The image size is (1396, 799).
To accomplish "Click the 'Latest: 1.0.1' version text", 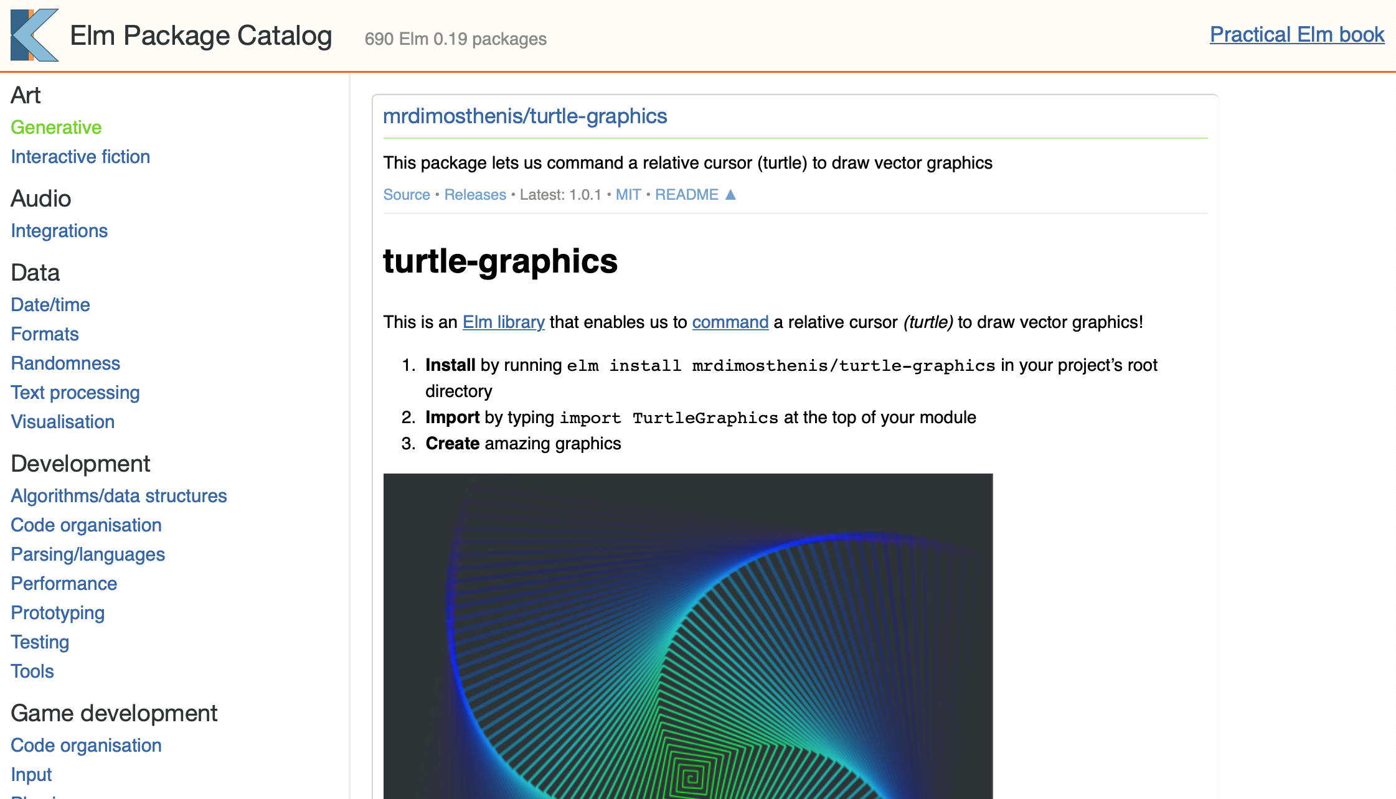I will 560,195.
